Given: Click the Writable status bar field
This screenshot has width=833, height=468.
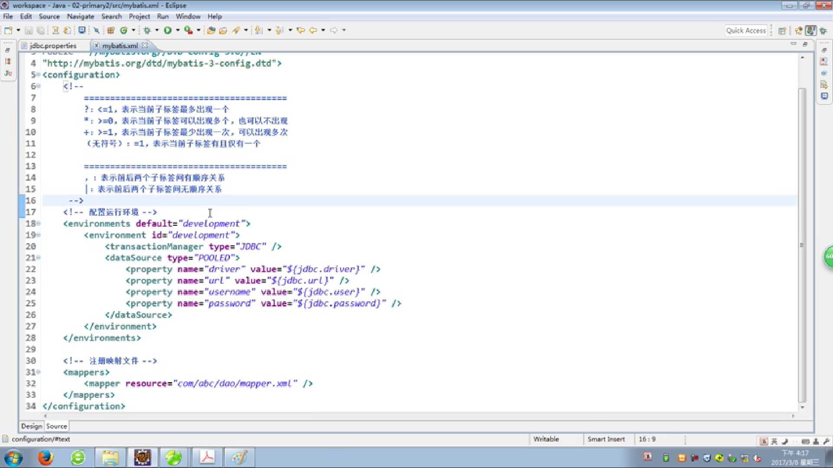Looking at the screenshot, I should [546, 439].
